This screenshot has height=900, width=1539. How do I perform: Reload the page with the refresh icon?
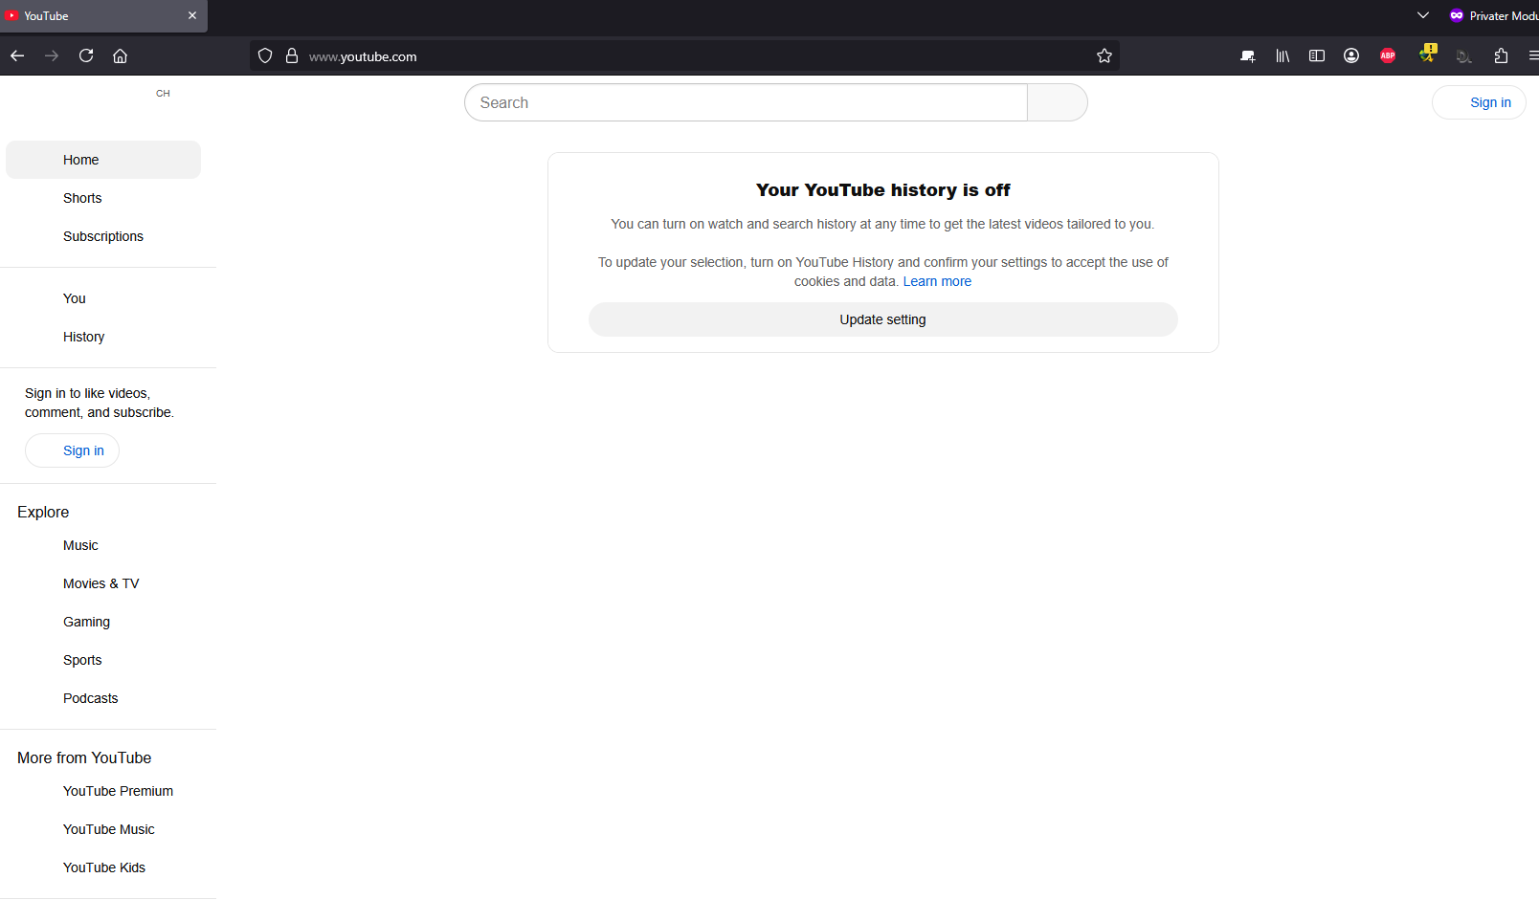pos(86,55)
